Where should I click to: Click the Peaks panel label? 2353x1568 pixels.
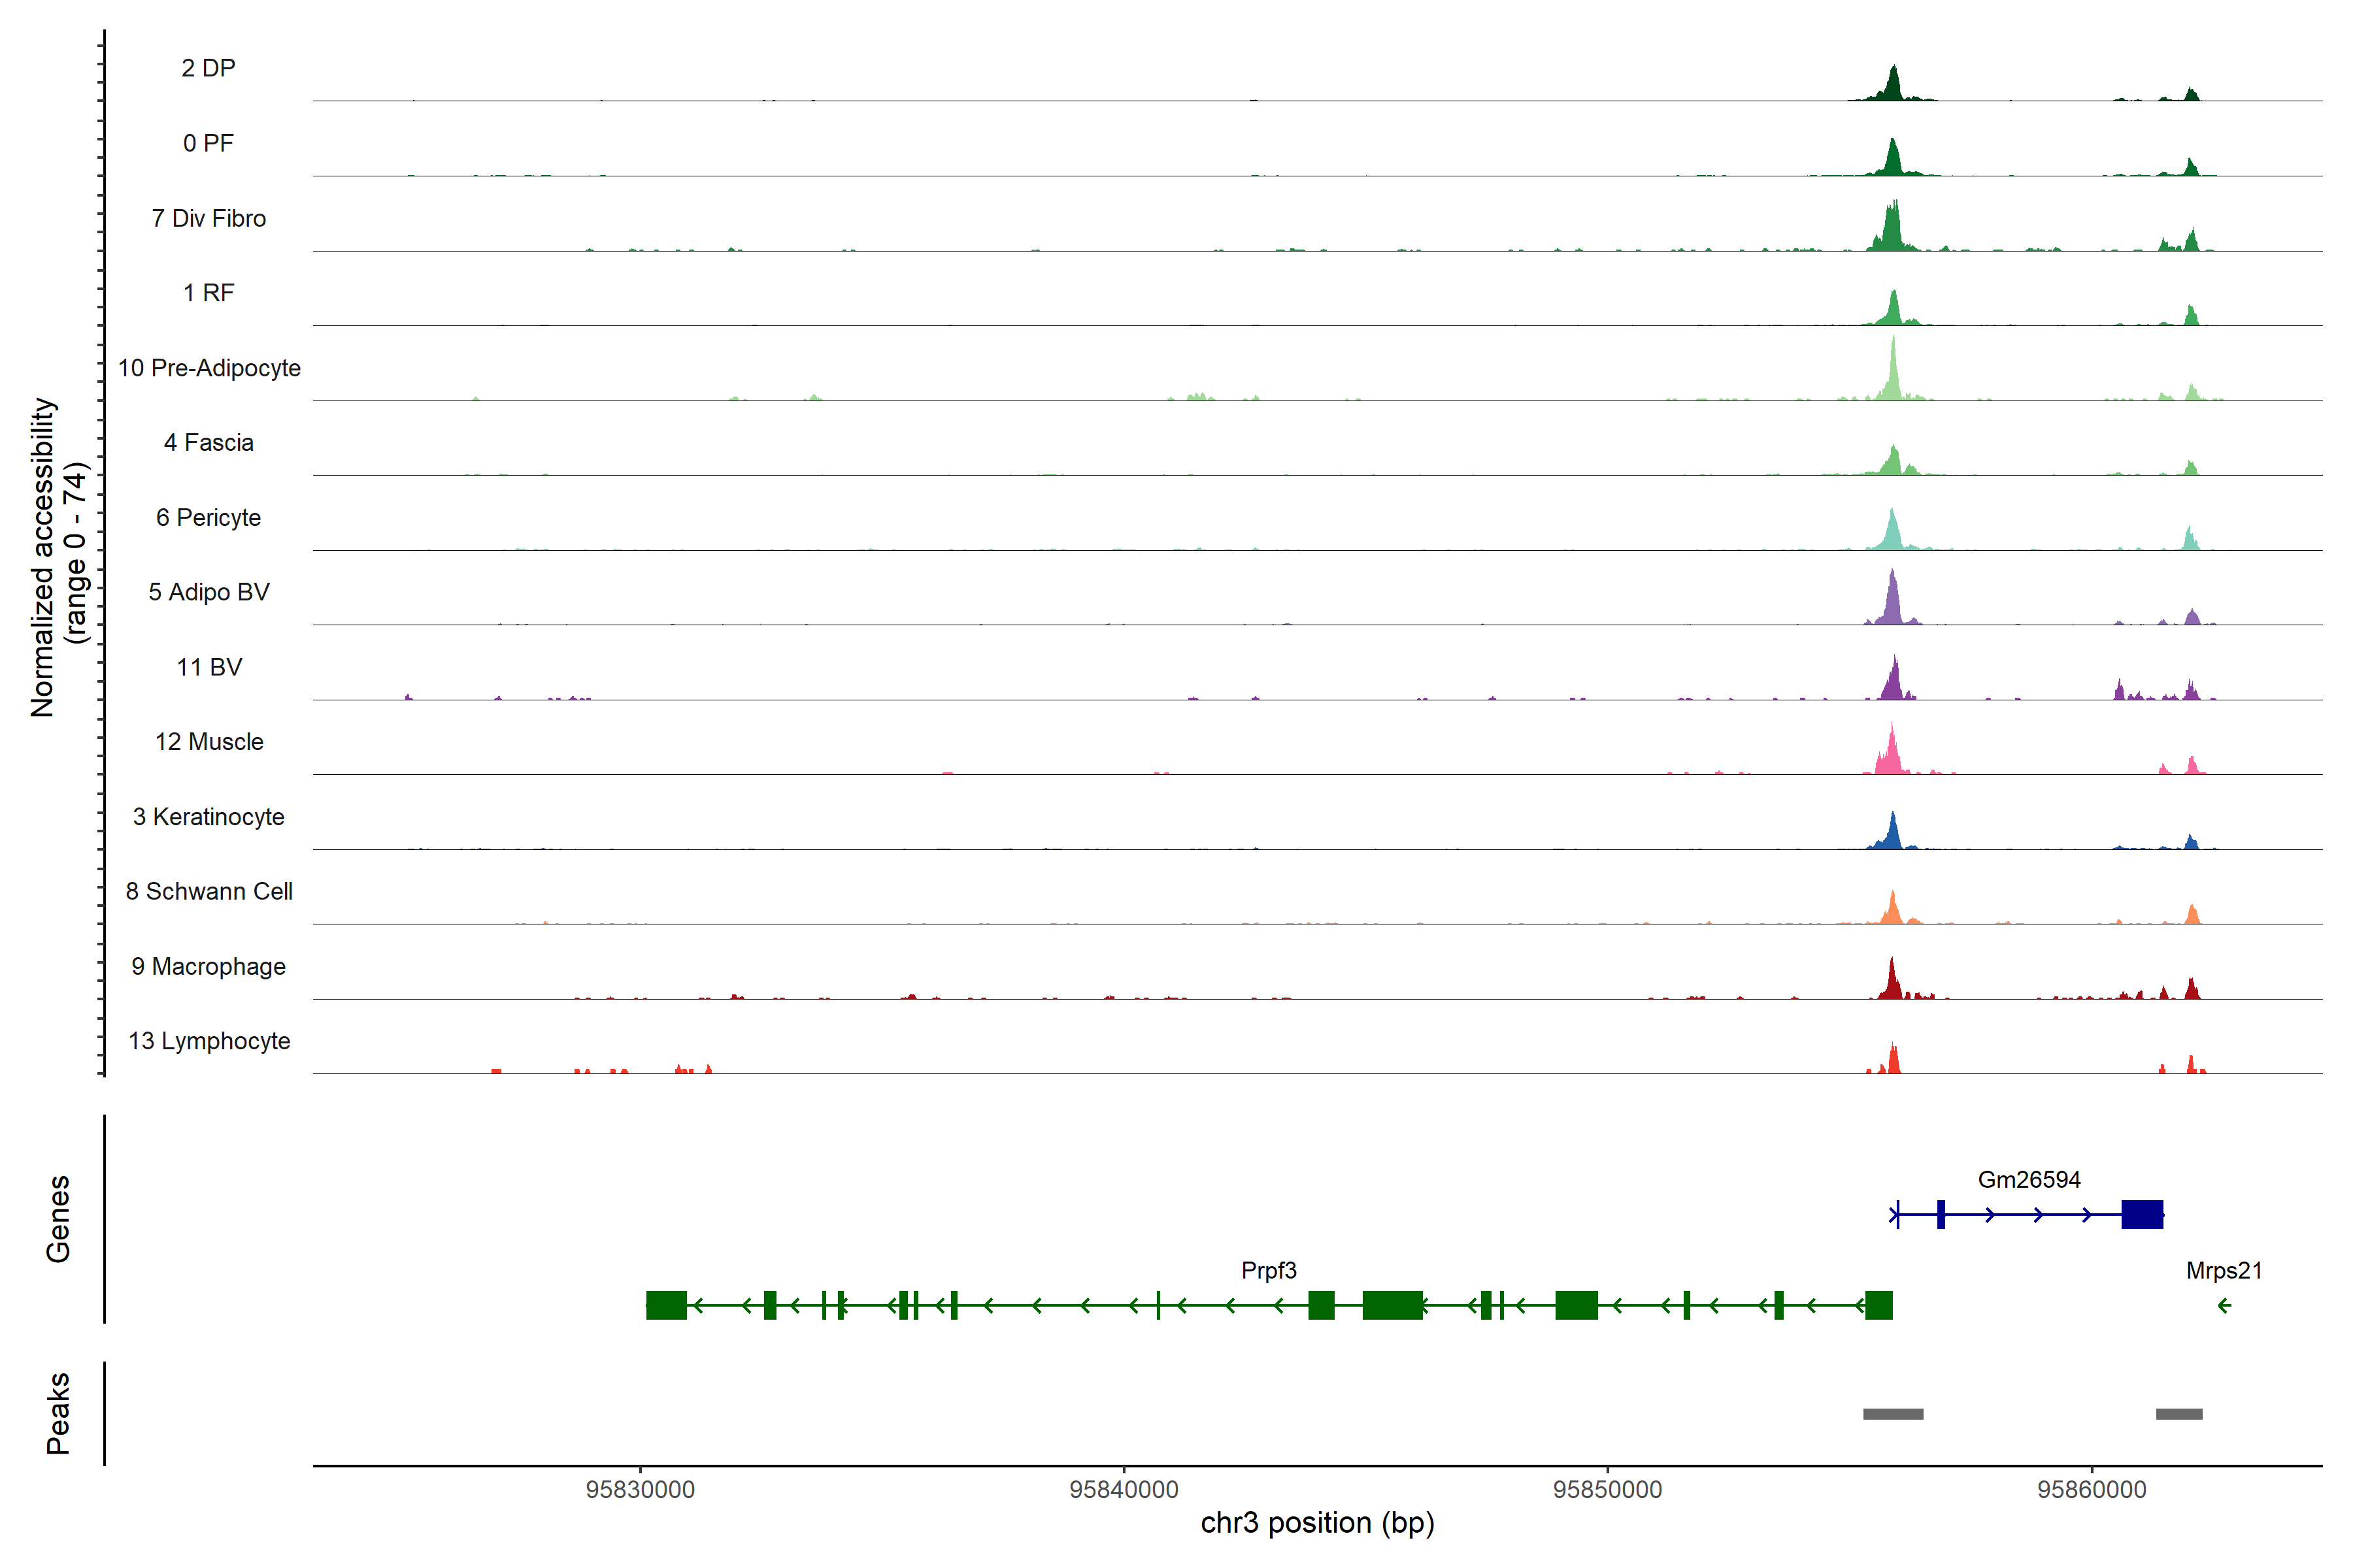pyautogui.click(x=58, y=1412)
